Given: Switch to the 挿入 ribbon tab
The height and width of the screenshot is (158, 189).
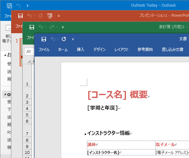Looking at the screenshot, I should pyautogui.click(x=81, y=50).
